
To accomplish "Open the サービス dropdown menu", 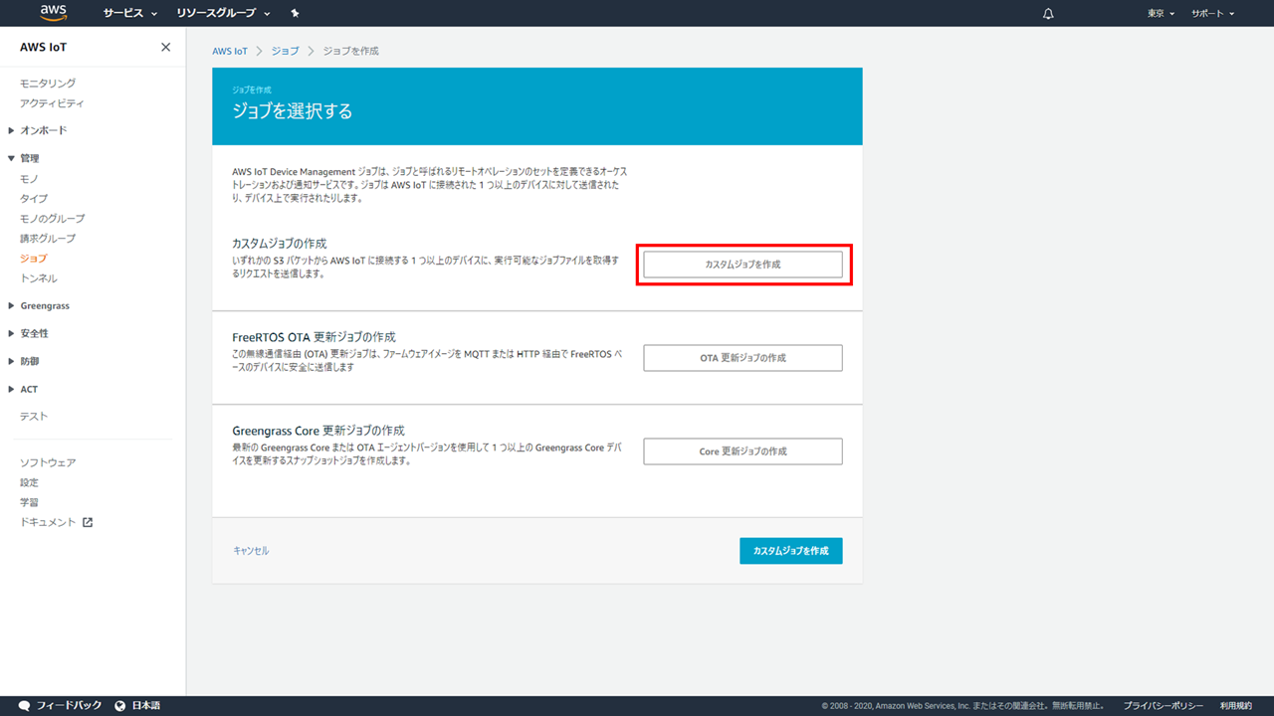I will (x=130, y=14).
